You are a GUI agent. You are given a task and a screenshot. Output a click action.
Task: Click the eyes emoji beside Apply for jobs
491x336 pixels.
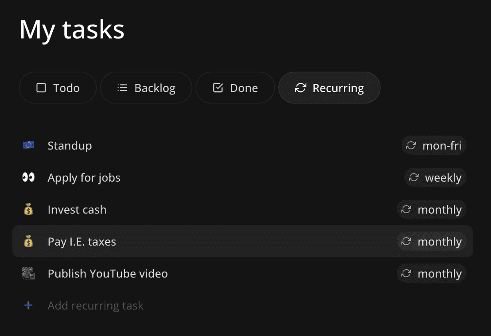point(28,178)
